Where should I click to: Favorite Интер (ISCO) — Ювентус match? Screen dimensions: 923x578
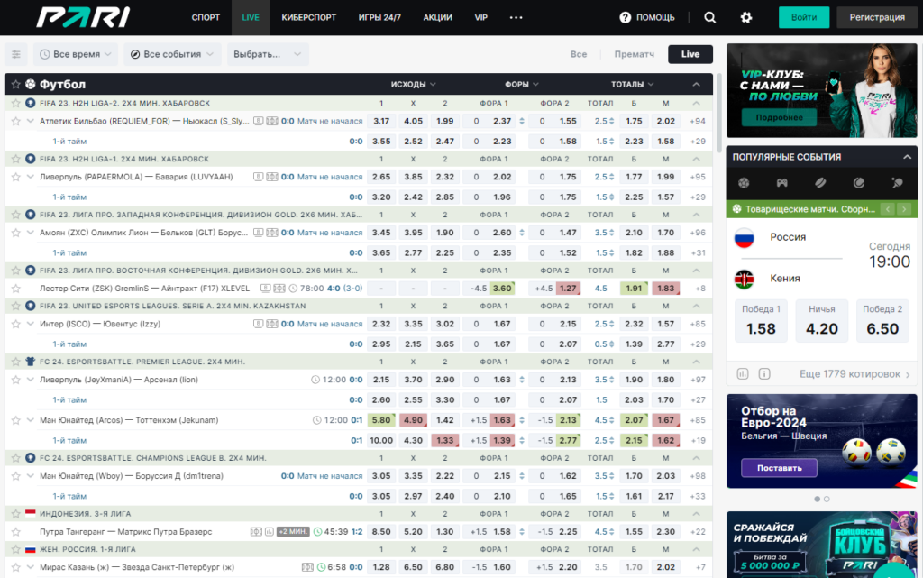(x=16, y=324)
